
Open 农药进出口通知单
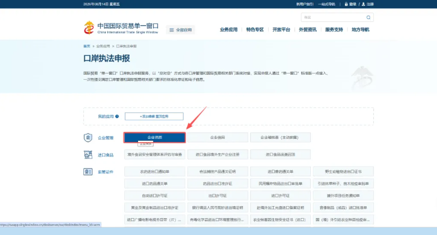(x=154, y=172)
